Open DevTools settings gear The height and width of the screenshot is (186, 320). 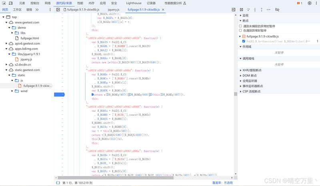(310, 3)
